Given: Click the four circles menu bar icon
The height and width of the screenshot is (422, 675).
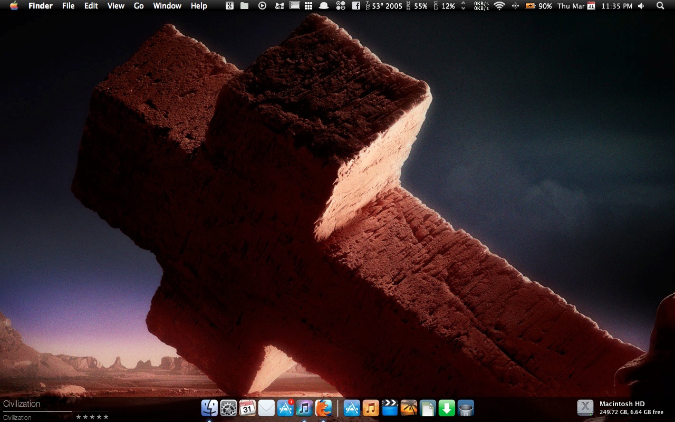Looking at the screenshot, I should (x=341, y=6).
